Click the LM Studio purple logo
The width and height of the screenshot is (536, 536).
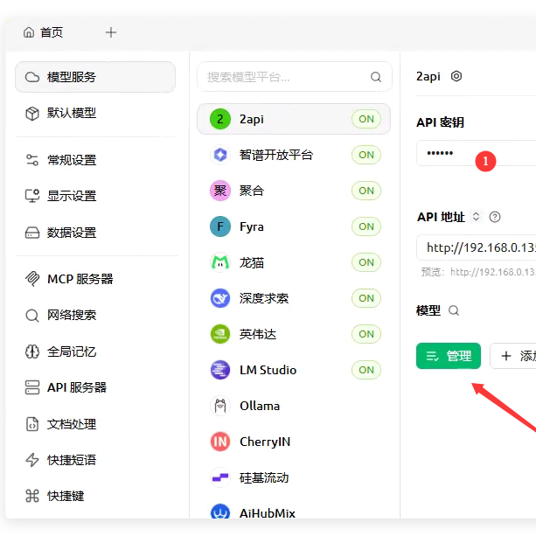coord(220,370)
